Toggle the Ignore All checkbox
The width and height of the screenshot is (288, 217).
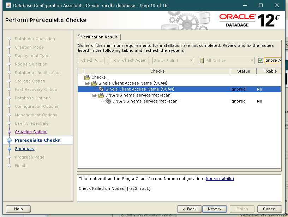pyautogui.click(x=260, y=60)
